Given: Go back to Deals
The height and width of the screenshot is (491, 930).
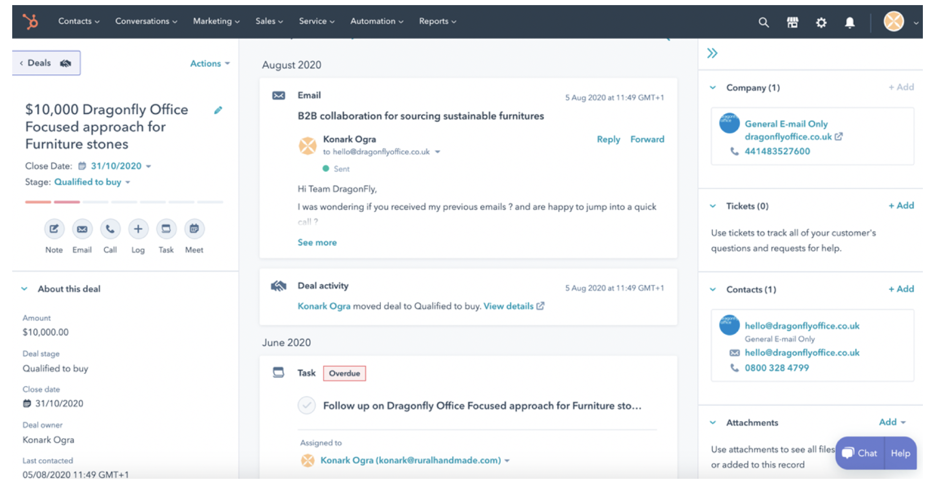Looking at the screenshot, I should (x=46, y=63).
